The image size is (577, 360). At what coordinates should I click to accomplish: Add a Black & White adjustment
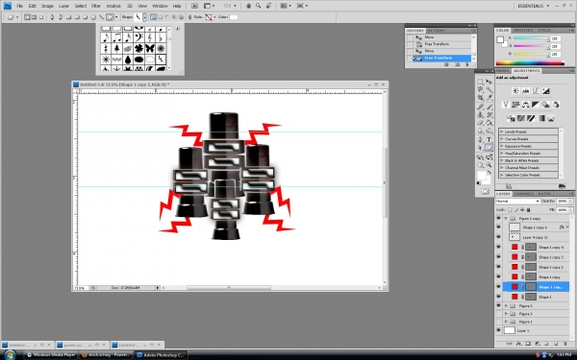pos(536,105)
